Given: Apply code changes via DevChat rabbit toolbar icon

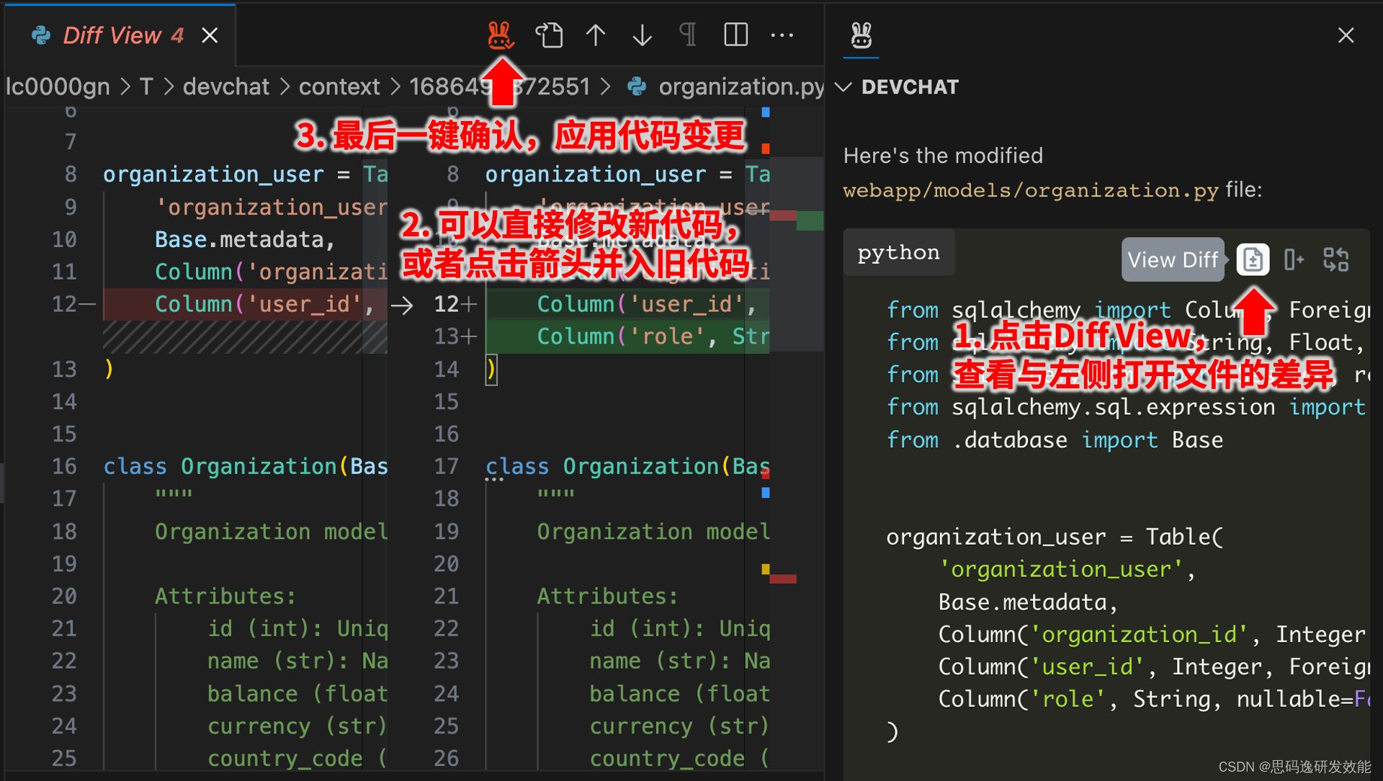Looking at the screenshot, I should tap(501, 35).
